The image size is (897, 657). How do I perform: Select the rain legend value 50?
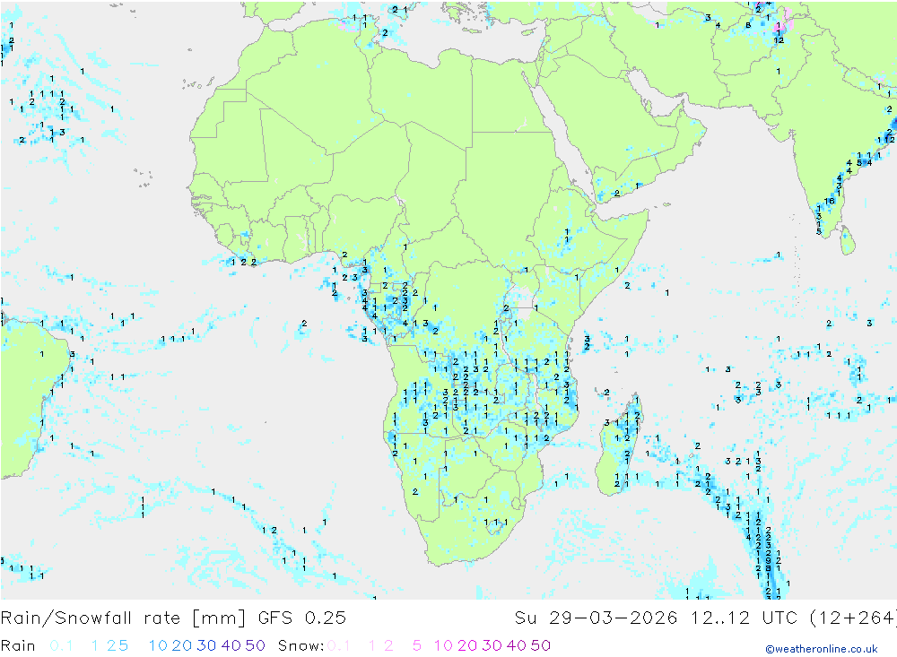pos(255,645)
